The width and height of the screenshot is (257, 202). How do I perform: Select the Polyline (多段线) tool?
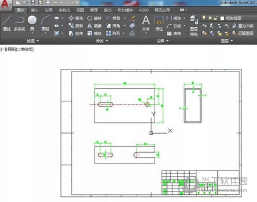(x=20, y=23)
